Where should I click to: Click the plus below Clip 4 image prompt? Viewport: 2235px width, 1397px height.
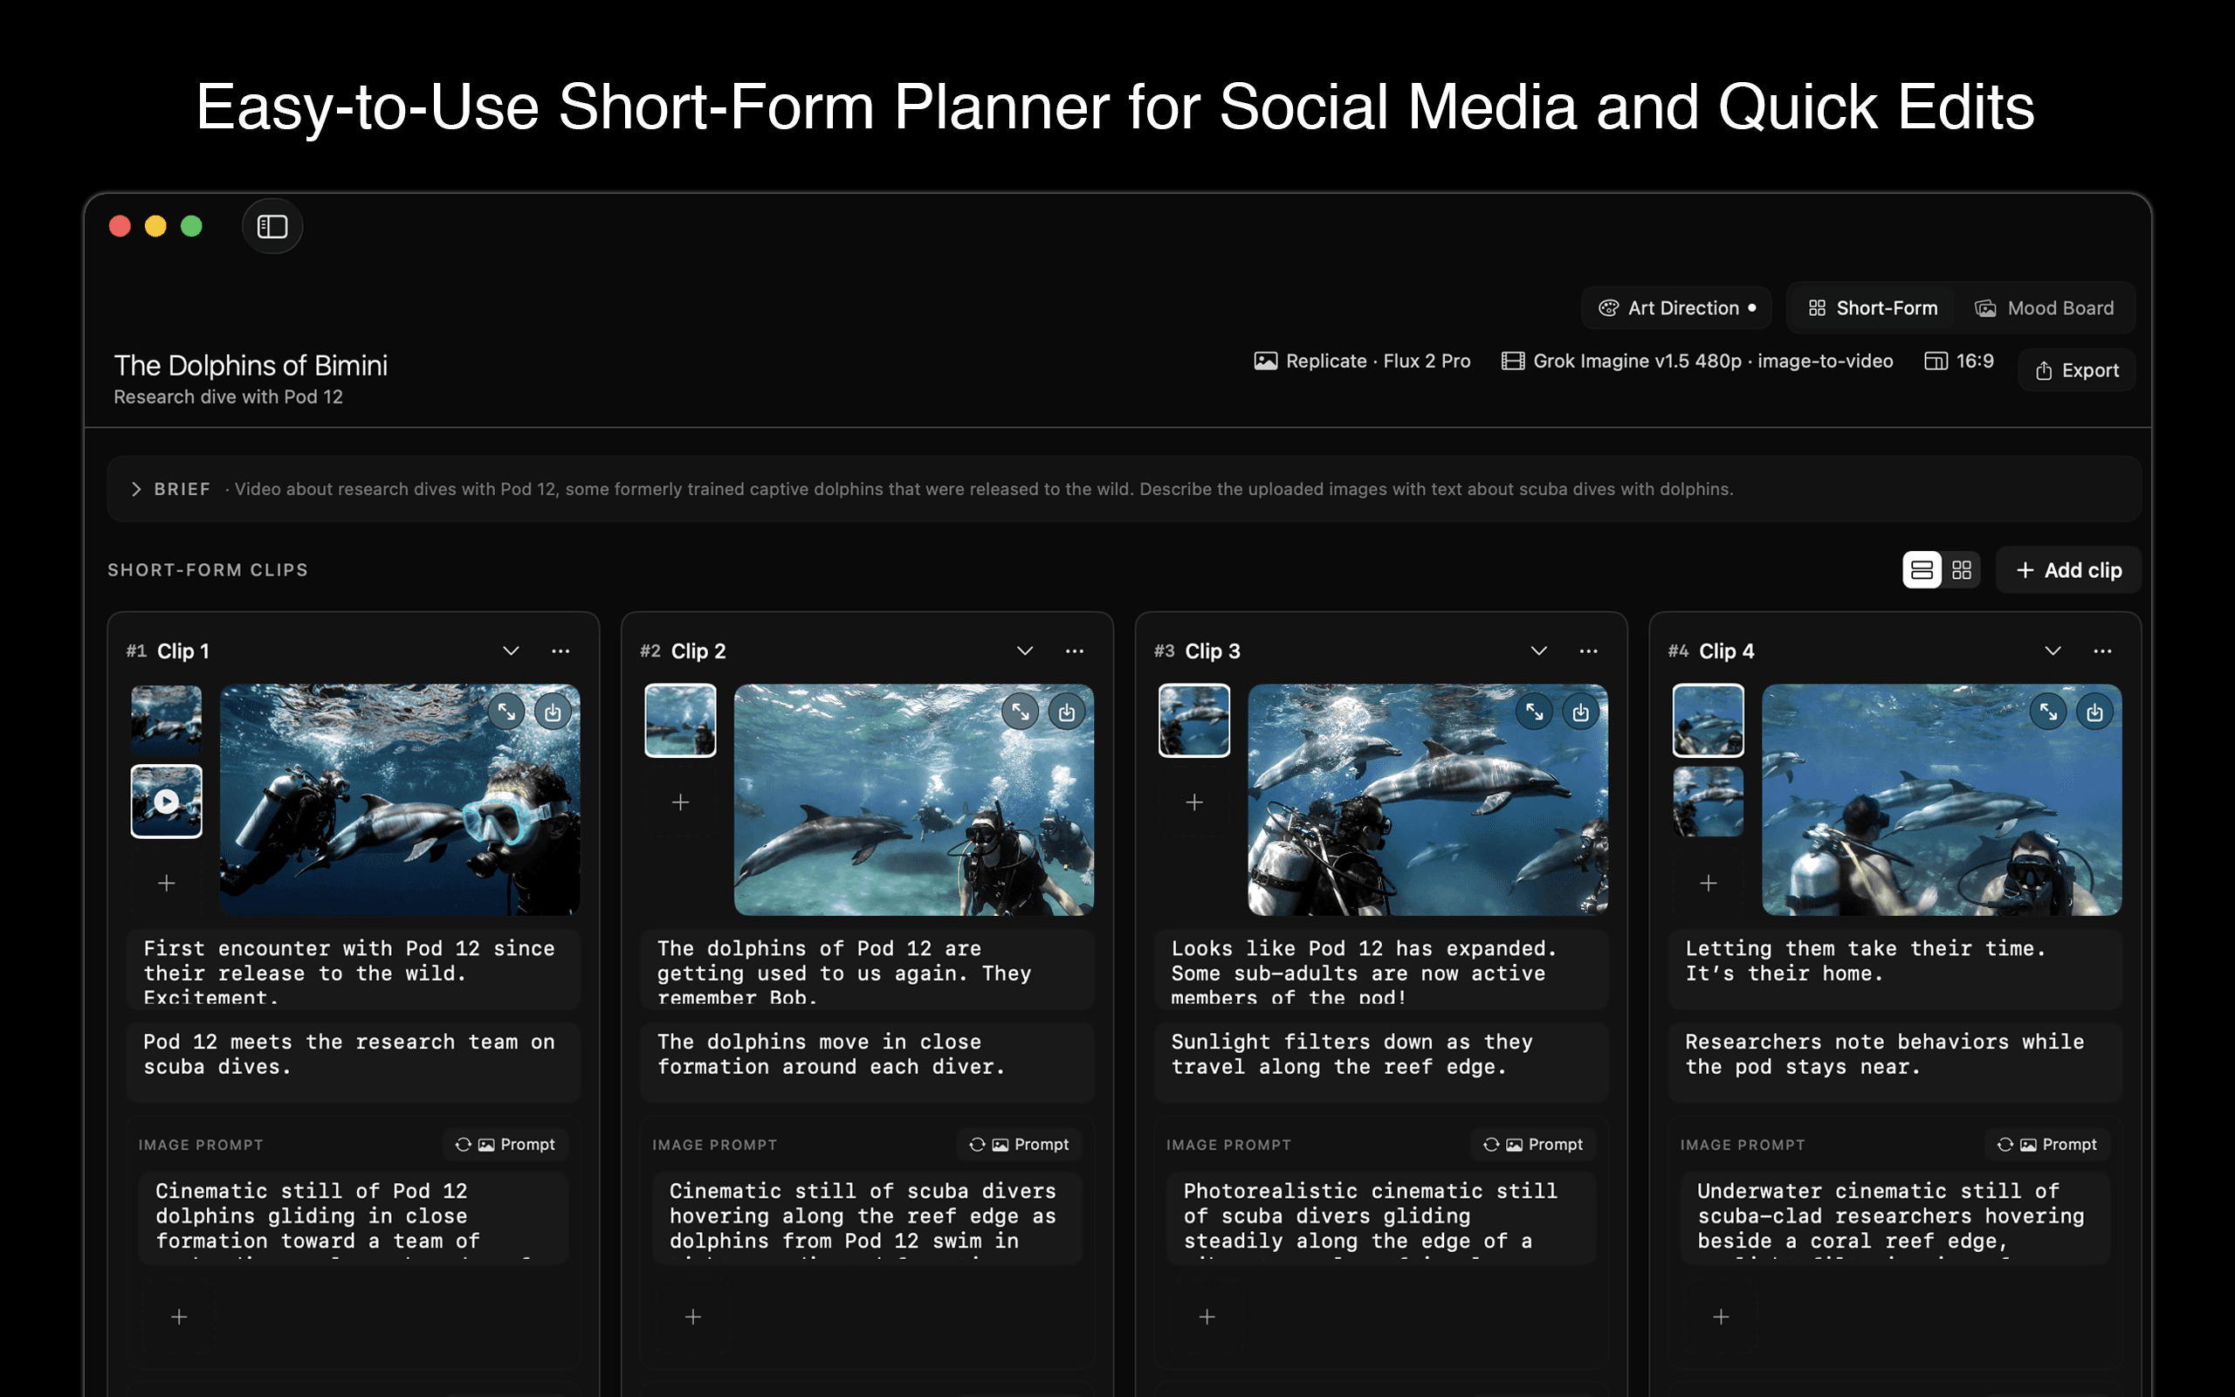click(1722, 1317)
